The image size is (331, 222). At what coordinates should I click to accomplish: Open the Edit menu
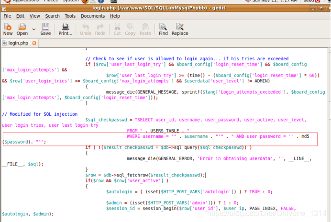tap(20, 16)
